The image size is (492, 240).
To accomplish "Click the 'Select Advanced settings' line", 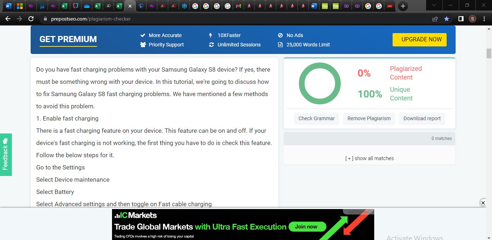I will (x=124, y=204).
